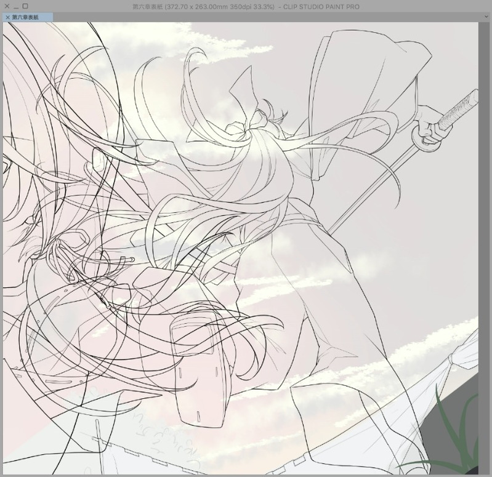
Task: Open the canvas tab list dropdown arrow
Action: [x=486, y=17]
